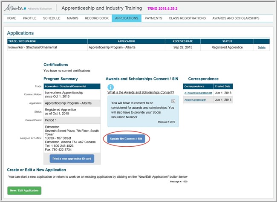
Task: Open the PAYMENTS page
Action: (x=153, y=18)
